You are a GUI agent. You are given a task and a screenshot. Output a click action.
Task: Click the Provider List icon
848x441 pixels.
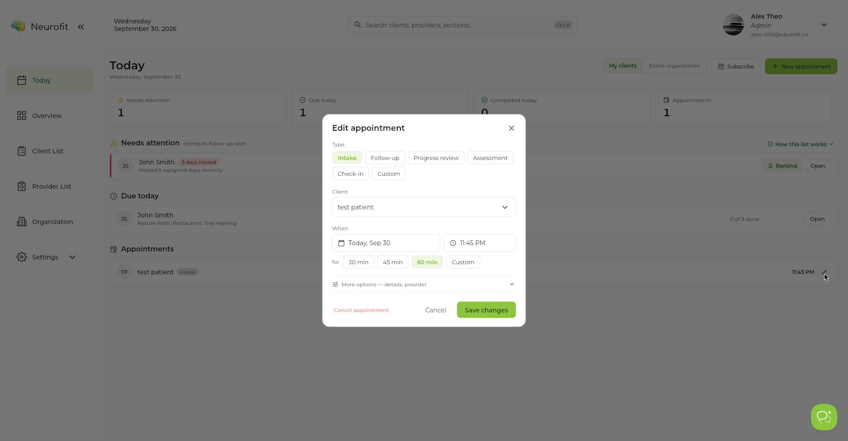pyautogui.click(x=22, y=186)
